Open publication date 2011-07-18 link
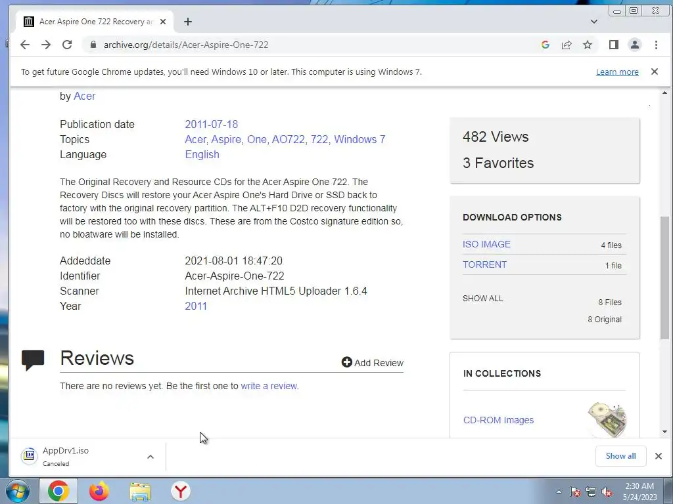 pos(211,124)
